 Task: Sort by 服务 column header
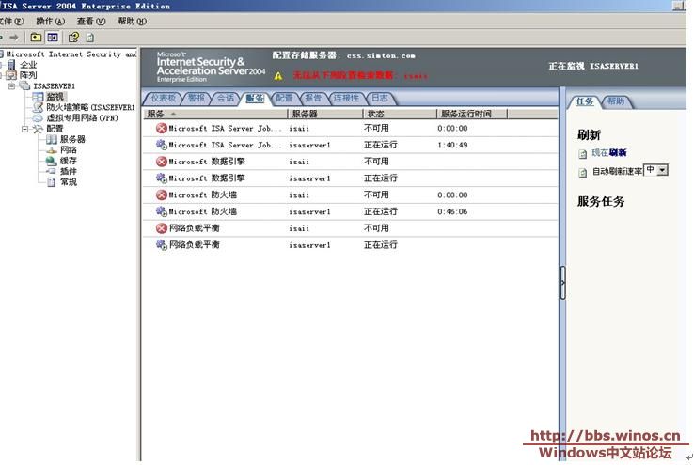(155, 115)
